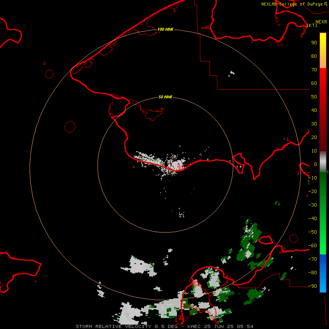Select the -40 value on the velocity scale
The width and height of the screenshot is (329, 329).
[x=313, y=219]
